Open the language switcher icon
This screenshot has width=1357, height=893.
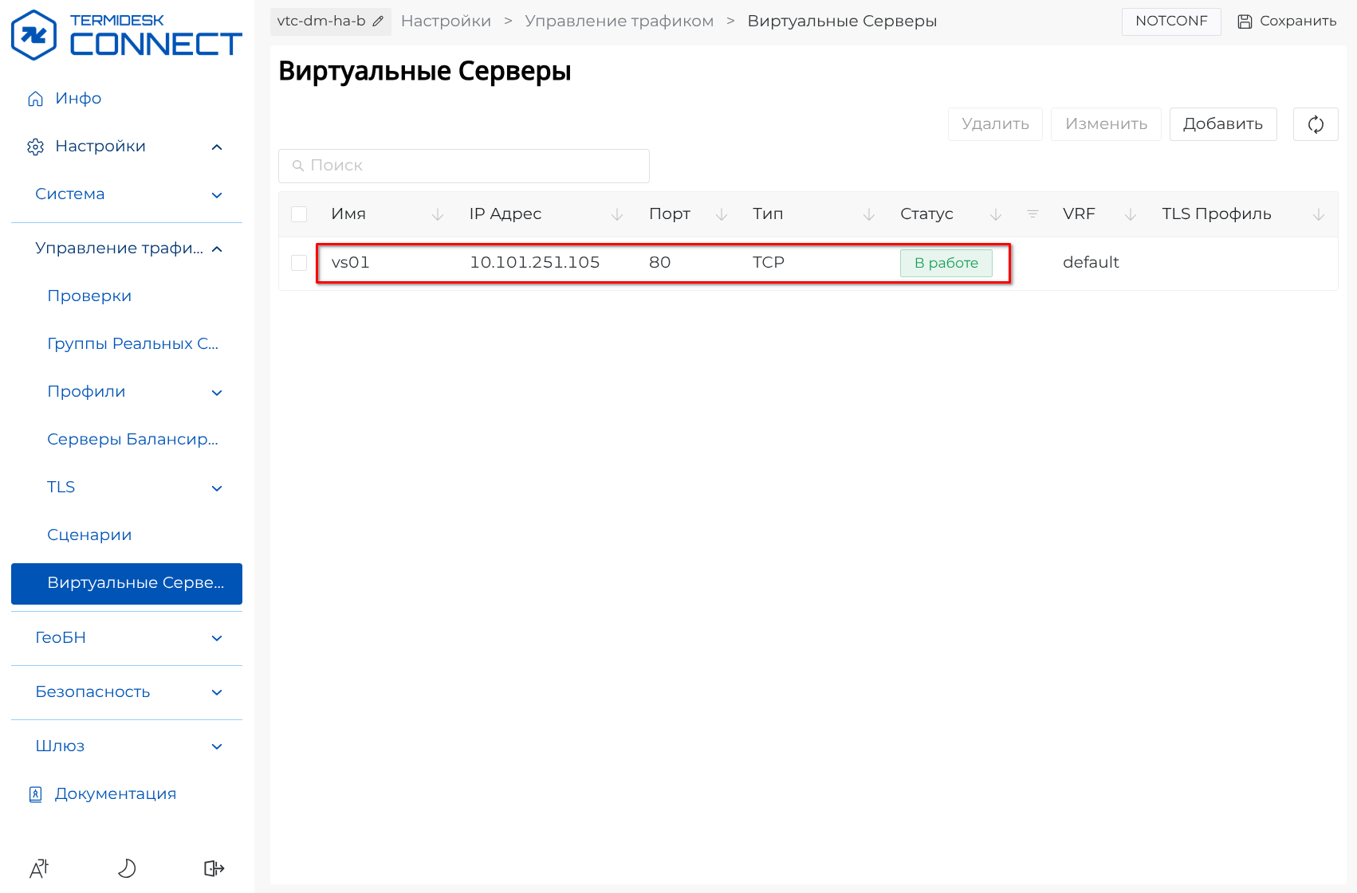[39, 868]
